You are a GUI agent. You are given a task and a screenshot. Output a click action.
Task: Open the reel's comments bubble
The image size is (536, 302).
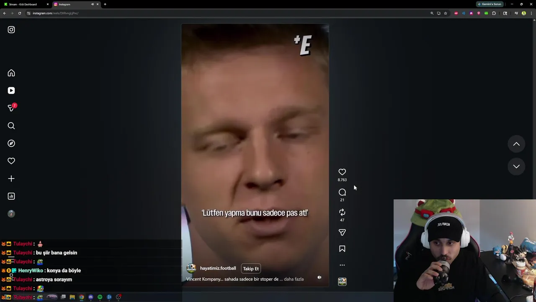pos(342,192)
